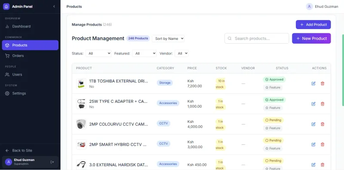Viewport: 344px width, 170px height.
Task: Edit the 2MP COLOURVU CCTV product
Action: coord(313,124)
